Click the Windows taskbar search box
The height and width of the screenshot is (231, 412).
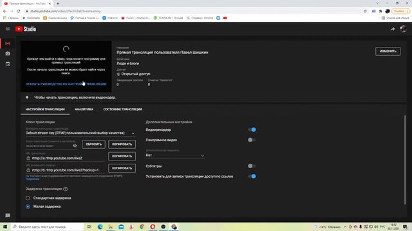coord(48,227)
